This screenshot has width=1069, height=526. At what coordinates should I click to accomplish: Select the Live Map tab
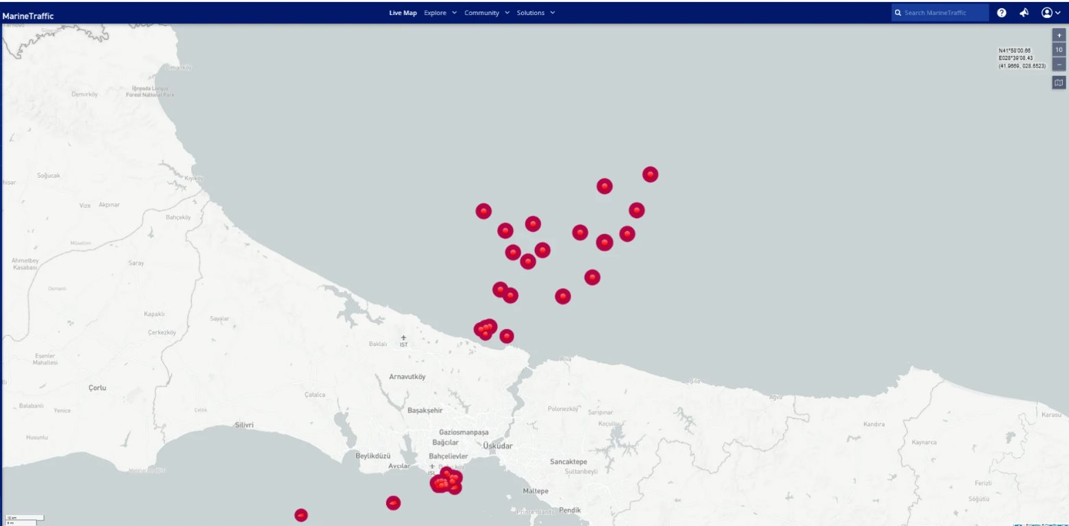[403, 13]
